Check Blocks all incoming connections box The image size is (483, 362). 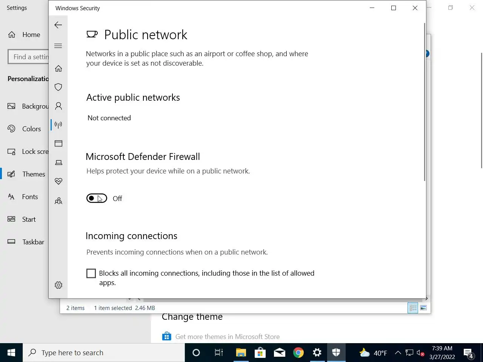[91, 273]
